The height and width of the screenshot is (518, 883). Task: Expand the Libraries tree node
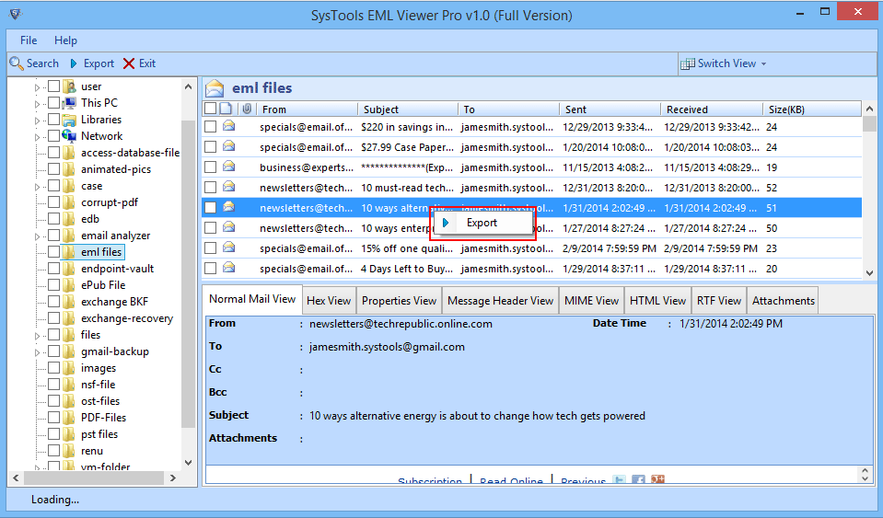[37, 121]
